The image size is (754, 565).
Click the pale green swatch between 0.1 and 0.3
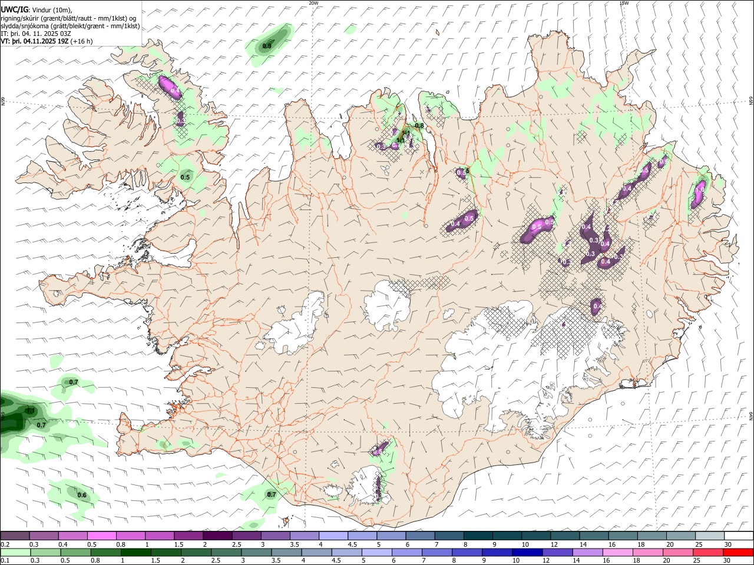click(x=15, y=553)
